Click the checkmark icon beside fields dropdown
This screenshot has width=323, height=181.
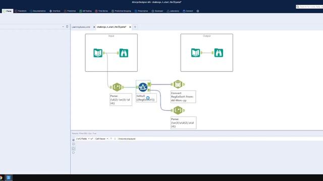[x=92, y=139]
